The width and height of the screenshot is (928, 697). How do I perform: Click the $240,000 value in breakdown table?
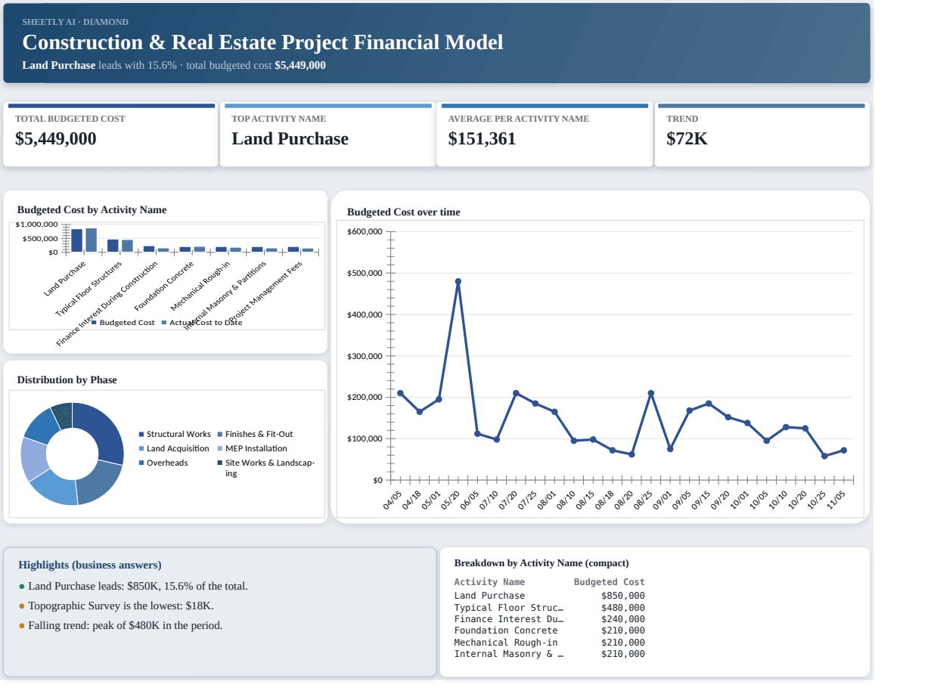point(623,619)
